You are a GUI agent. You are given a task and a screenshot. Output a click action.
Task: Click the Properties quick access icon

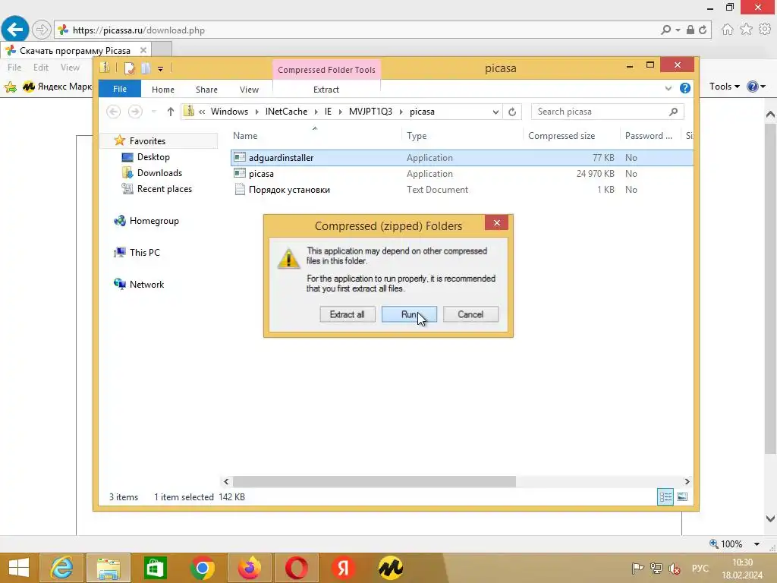point(129,68)
